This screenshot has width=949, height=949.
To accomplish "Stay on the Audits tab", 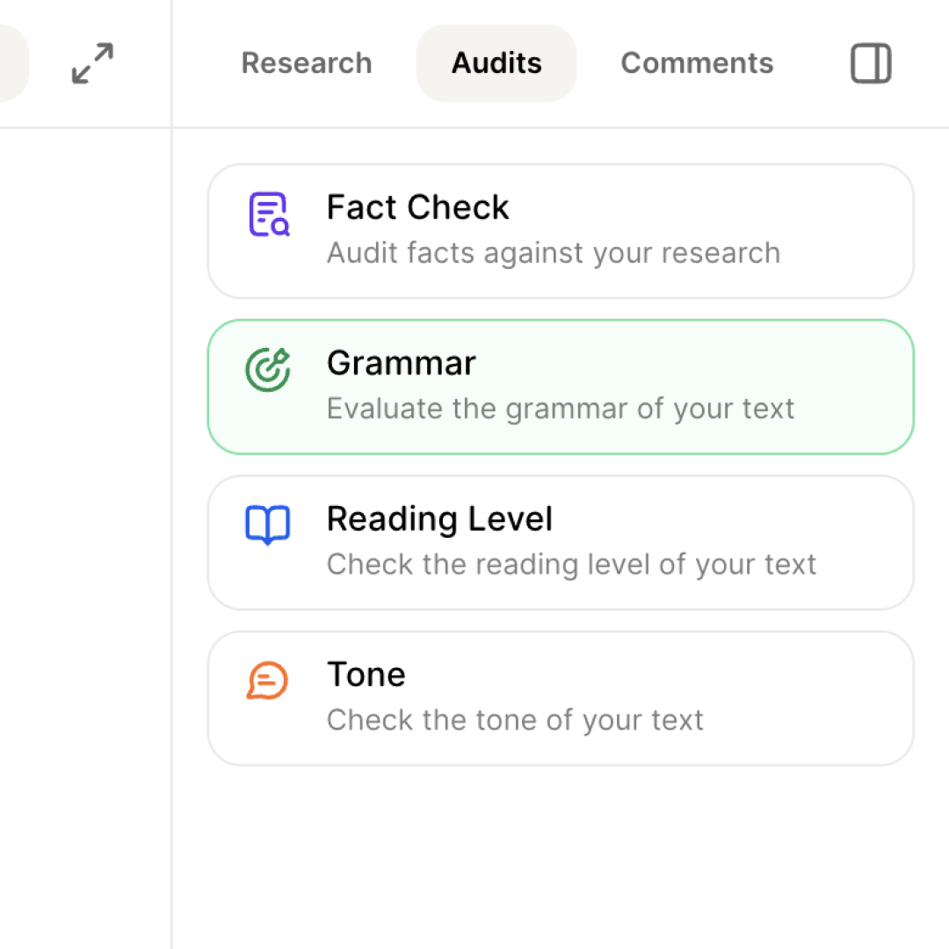I will pyautogui.click(x=496, y=62).
